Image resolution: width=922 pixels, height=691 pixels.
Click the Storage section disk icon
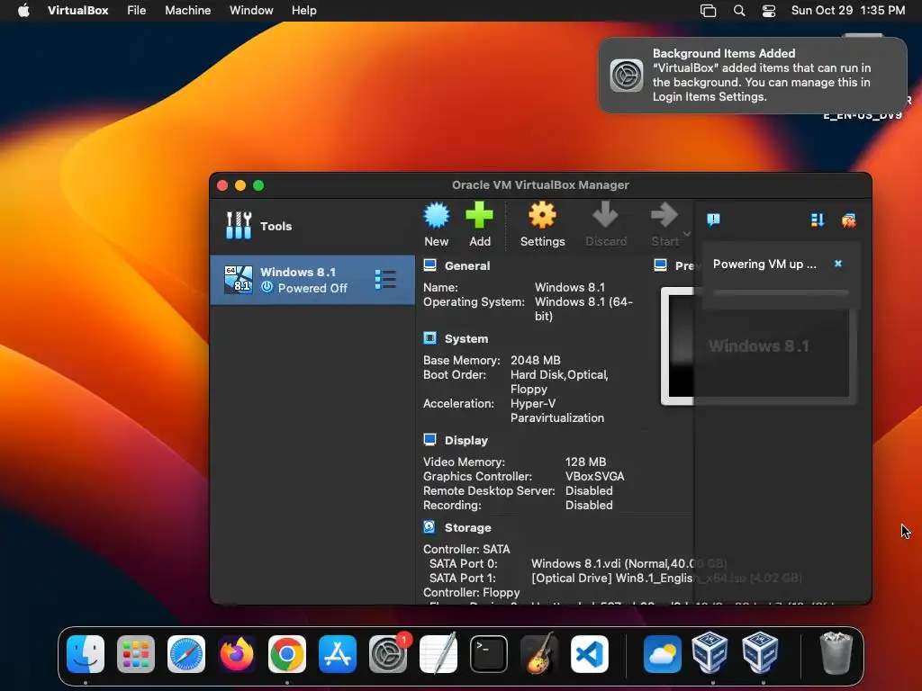(x=429, y=527)
